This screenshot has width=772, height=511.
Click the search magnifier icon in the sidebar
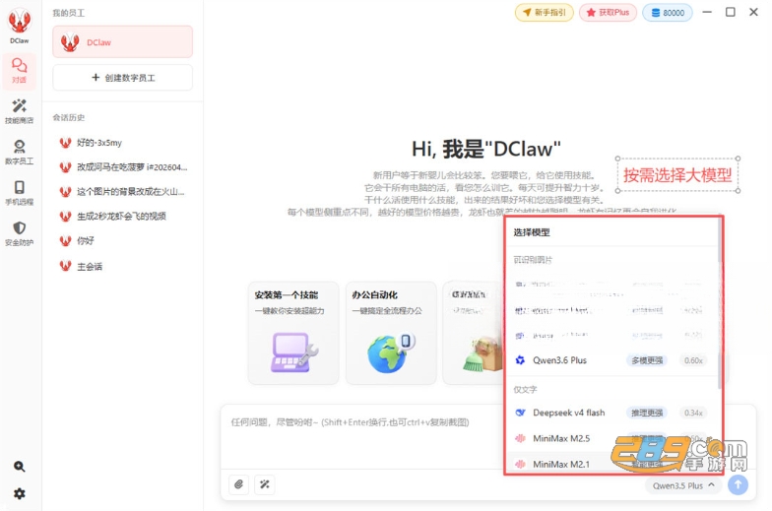coord(20,467)
